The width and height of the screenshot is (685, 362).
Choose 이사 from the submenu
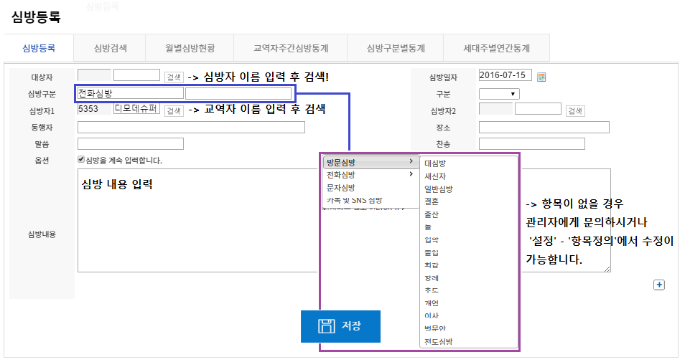point(432,315)
